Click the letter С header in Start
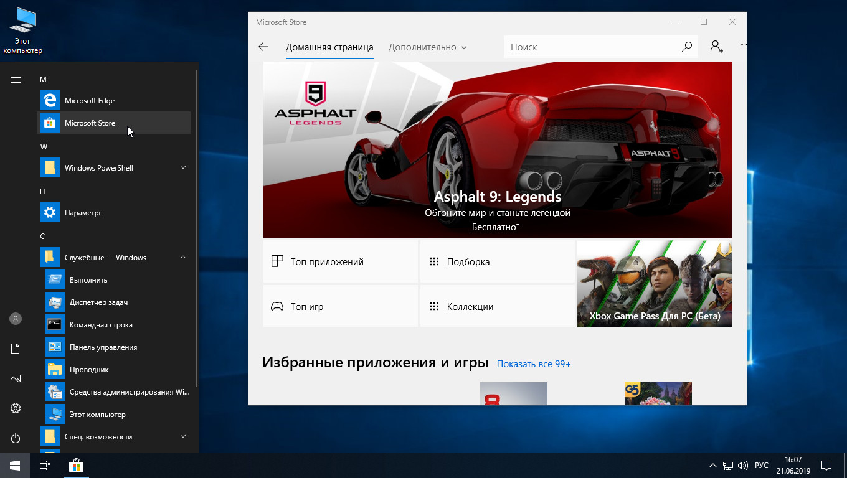847x478 pixels. [x=42, y=237]
